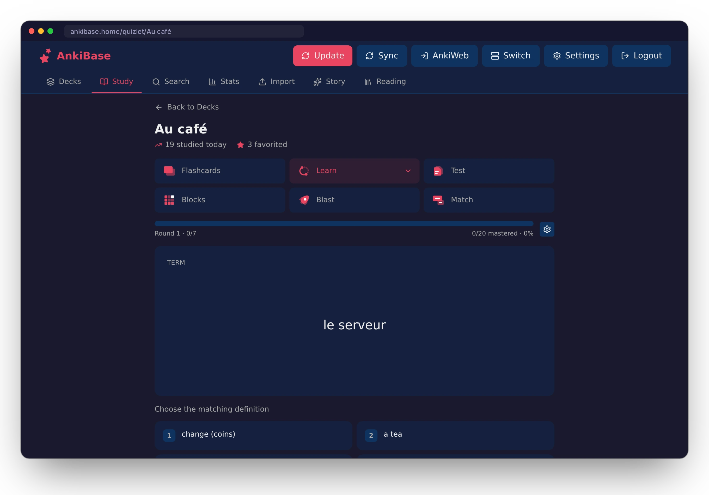
Task: Click the Blocks grid icon
Action: pos(169,200)
